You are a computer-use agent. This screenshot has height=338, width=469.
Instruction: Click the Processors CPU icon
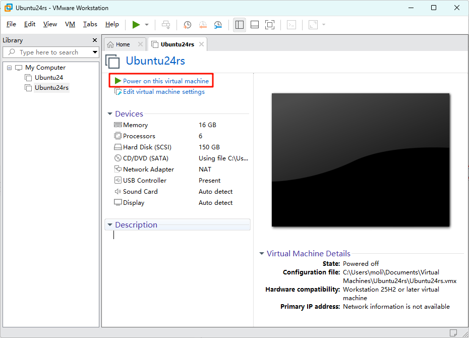point(118,136)
